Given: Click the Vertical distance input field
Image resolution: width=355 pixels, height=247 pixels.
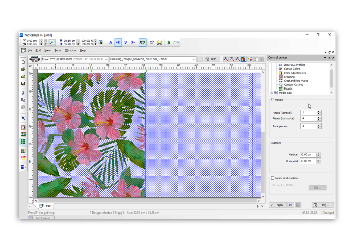Looking at the screenshot, I should pyautogui.click(x=308, y=155).
